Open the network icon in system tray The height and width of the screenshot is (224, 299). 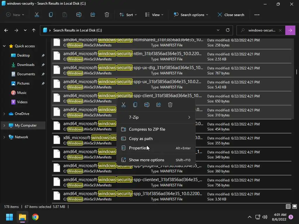point(258,217)
